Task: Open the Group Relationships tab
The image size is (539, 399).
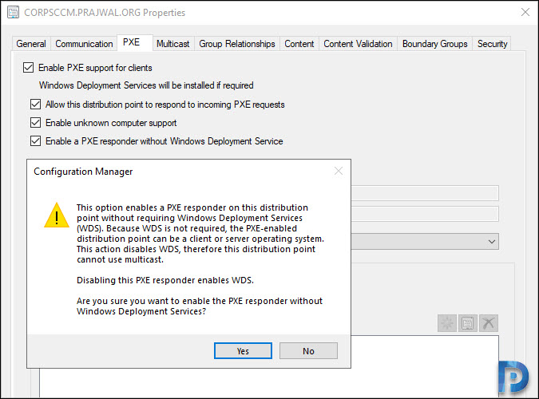Action: 237,44
